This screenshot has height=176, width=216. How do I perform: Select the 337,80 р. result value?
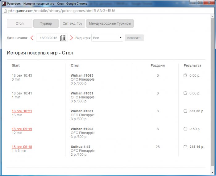pyautogui.click(x=197, y=111)
